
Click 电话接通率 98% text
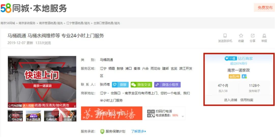[167, 115]
